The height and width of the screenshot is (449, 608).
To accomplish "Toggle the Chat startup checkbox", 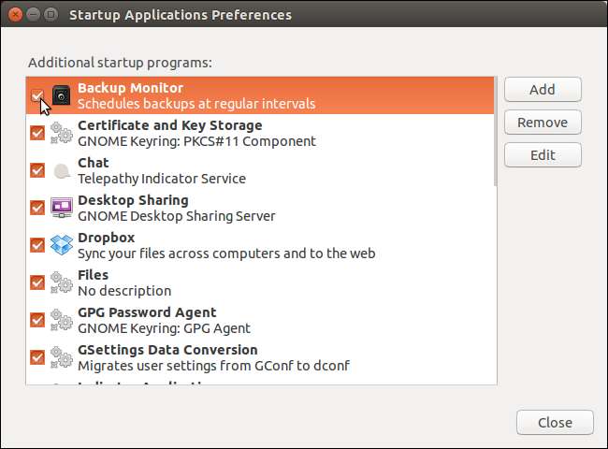I will 37,170.
